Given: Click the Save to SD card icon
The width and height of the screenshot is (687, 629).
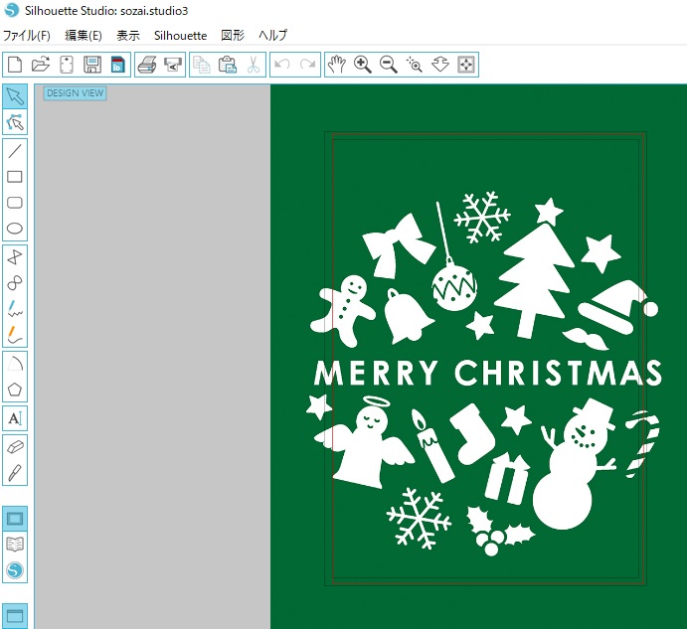Looking at the screenshot, I should 117,65.
